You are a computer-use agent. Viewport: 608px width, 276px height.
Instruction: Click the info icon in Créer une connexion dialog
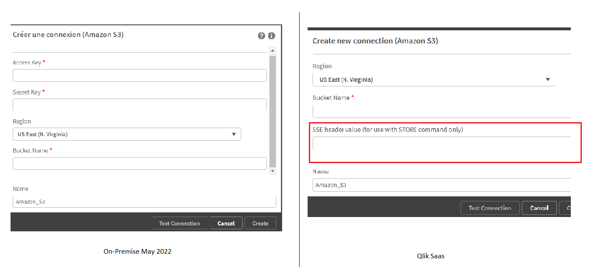(271, 36)
